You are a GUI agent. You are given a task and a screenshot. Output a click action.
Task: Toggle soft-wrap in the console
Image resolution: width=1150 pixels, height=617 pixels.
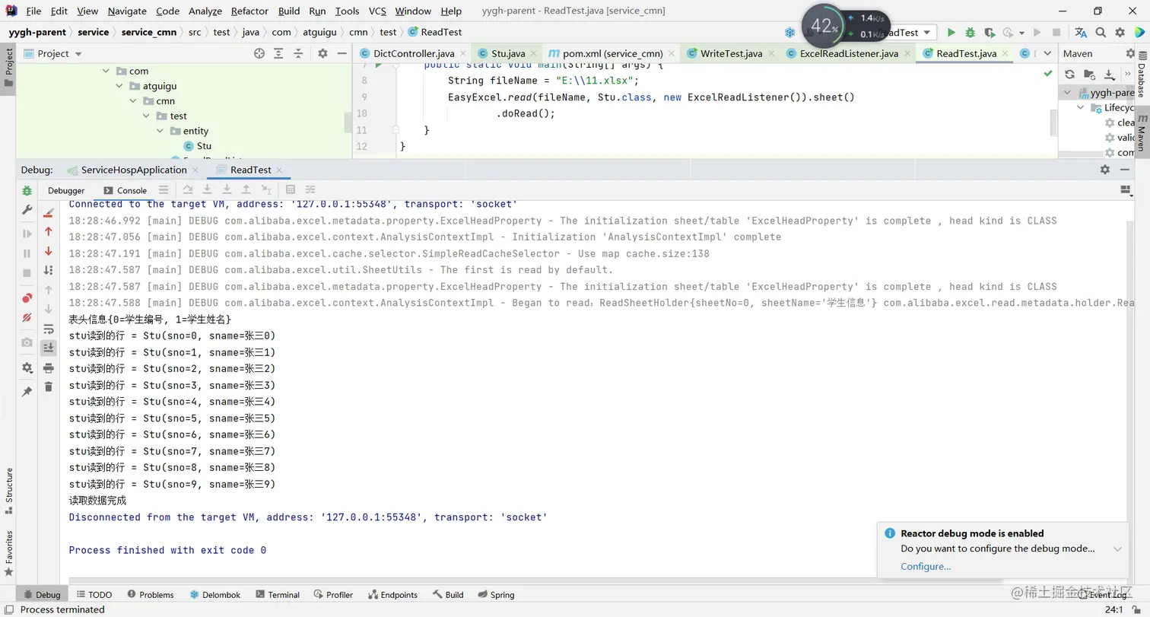coord(49,329)
